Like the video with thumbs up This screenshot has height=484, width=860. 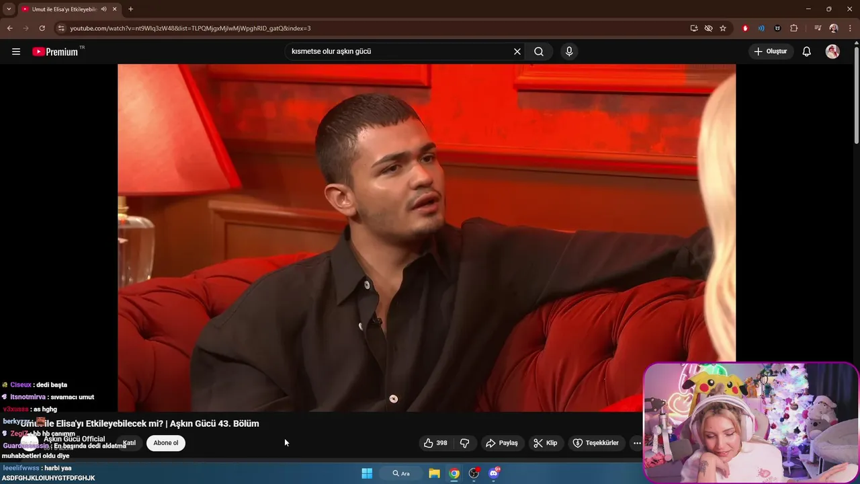coord(436,443)
